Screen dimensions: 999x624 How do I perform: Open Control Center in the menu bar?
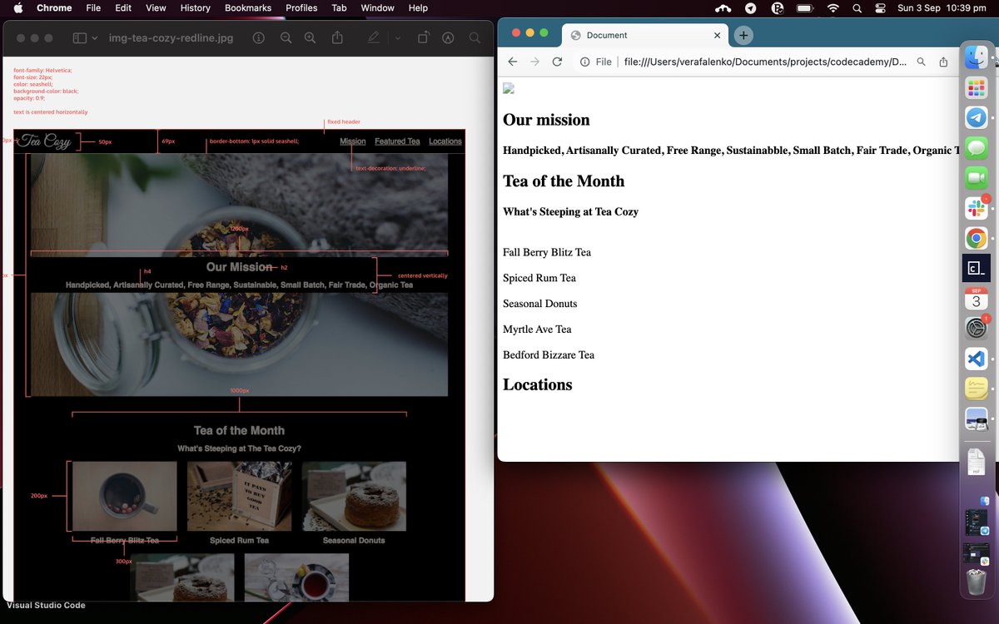(x=881, y=7)
